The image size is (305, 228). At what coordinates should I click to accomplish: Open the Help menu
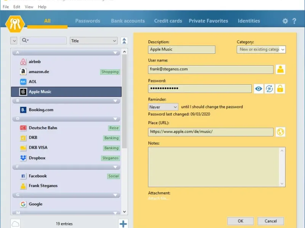click(42, 7)
